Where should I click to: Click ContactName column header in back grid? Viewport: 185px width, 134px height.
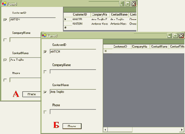(119, 15)
